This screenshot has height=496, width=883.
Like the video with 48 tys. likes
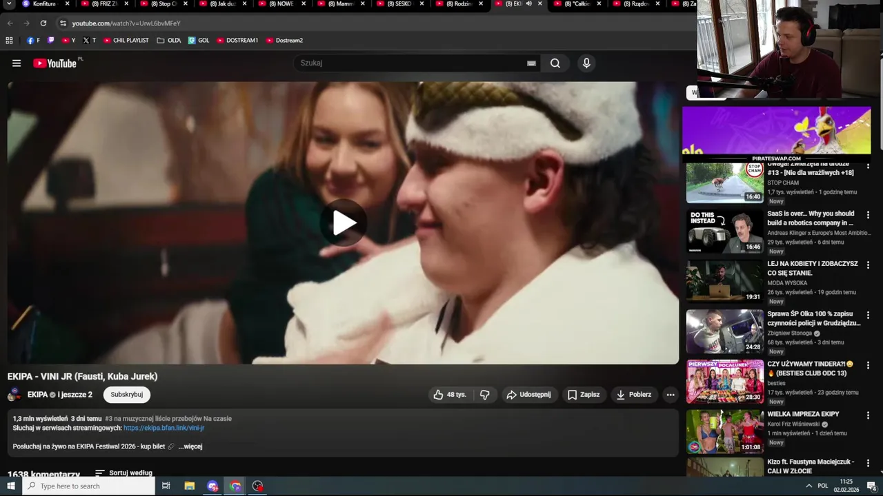point(449,395)
